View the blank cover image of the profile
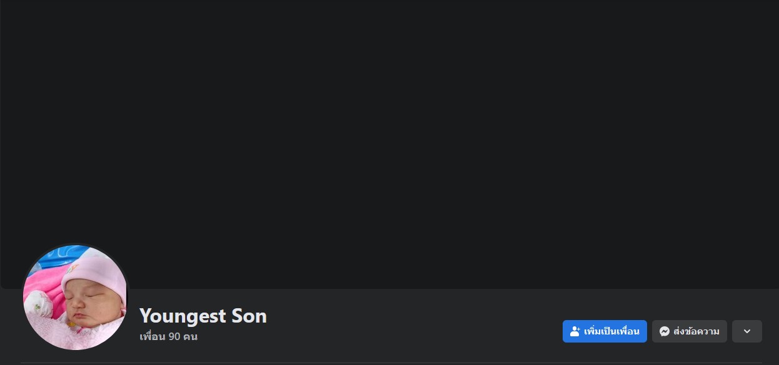The width and height of the screenshot is (779, 365). pyautogui.click(x=389, y=144)
